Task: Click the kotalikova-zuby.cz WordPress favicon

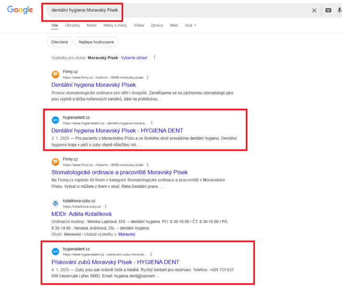Action: pyautogui.click(x=55, y=203)
